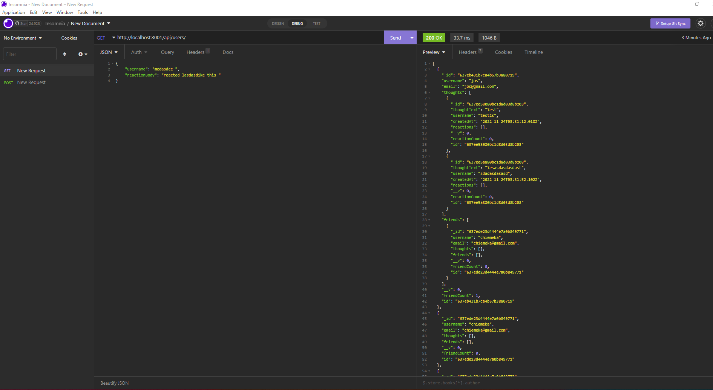The image size is (713, 390).
Task: Click the sort icon beside the sidebar filter
Action: coord(64,54)
